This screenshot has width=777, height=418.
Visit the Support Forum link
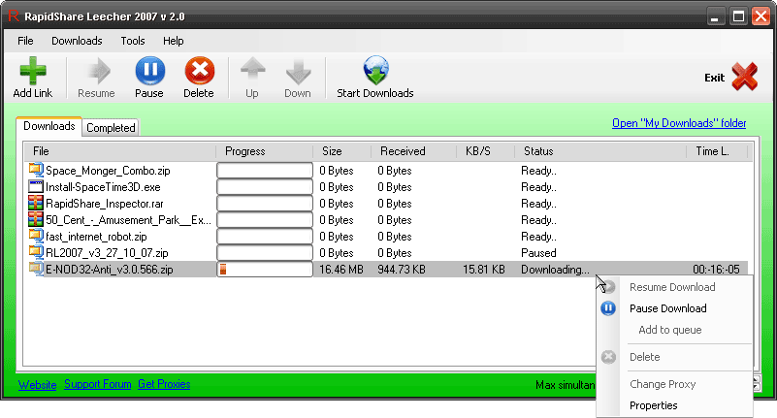(97, 384)
